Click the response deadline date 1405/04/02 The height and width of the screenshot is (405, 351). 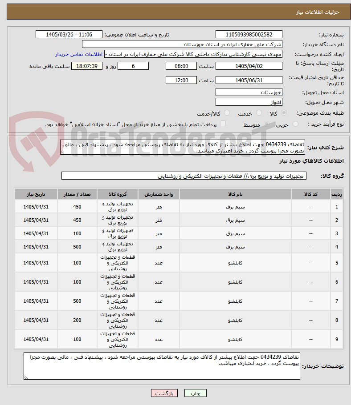[x=249, y=66]
